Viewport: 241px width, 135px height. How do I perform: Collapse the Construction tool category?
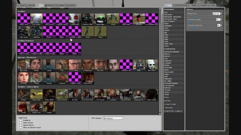(x=169, y=49)
